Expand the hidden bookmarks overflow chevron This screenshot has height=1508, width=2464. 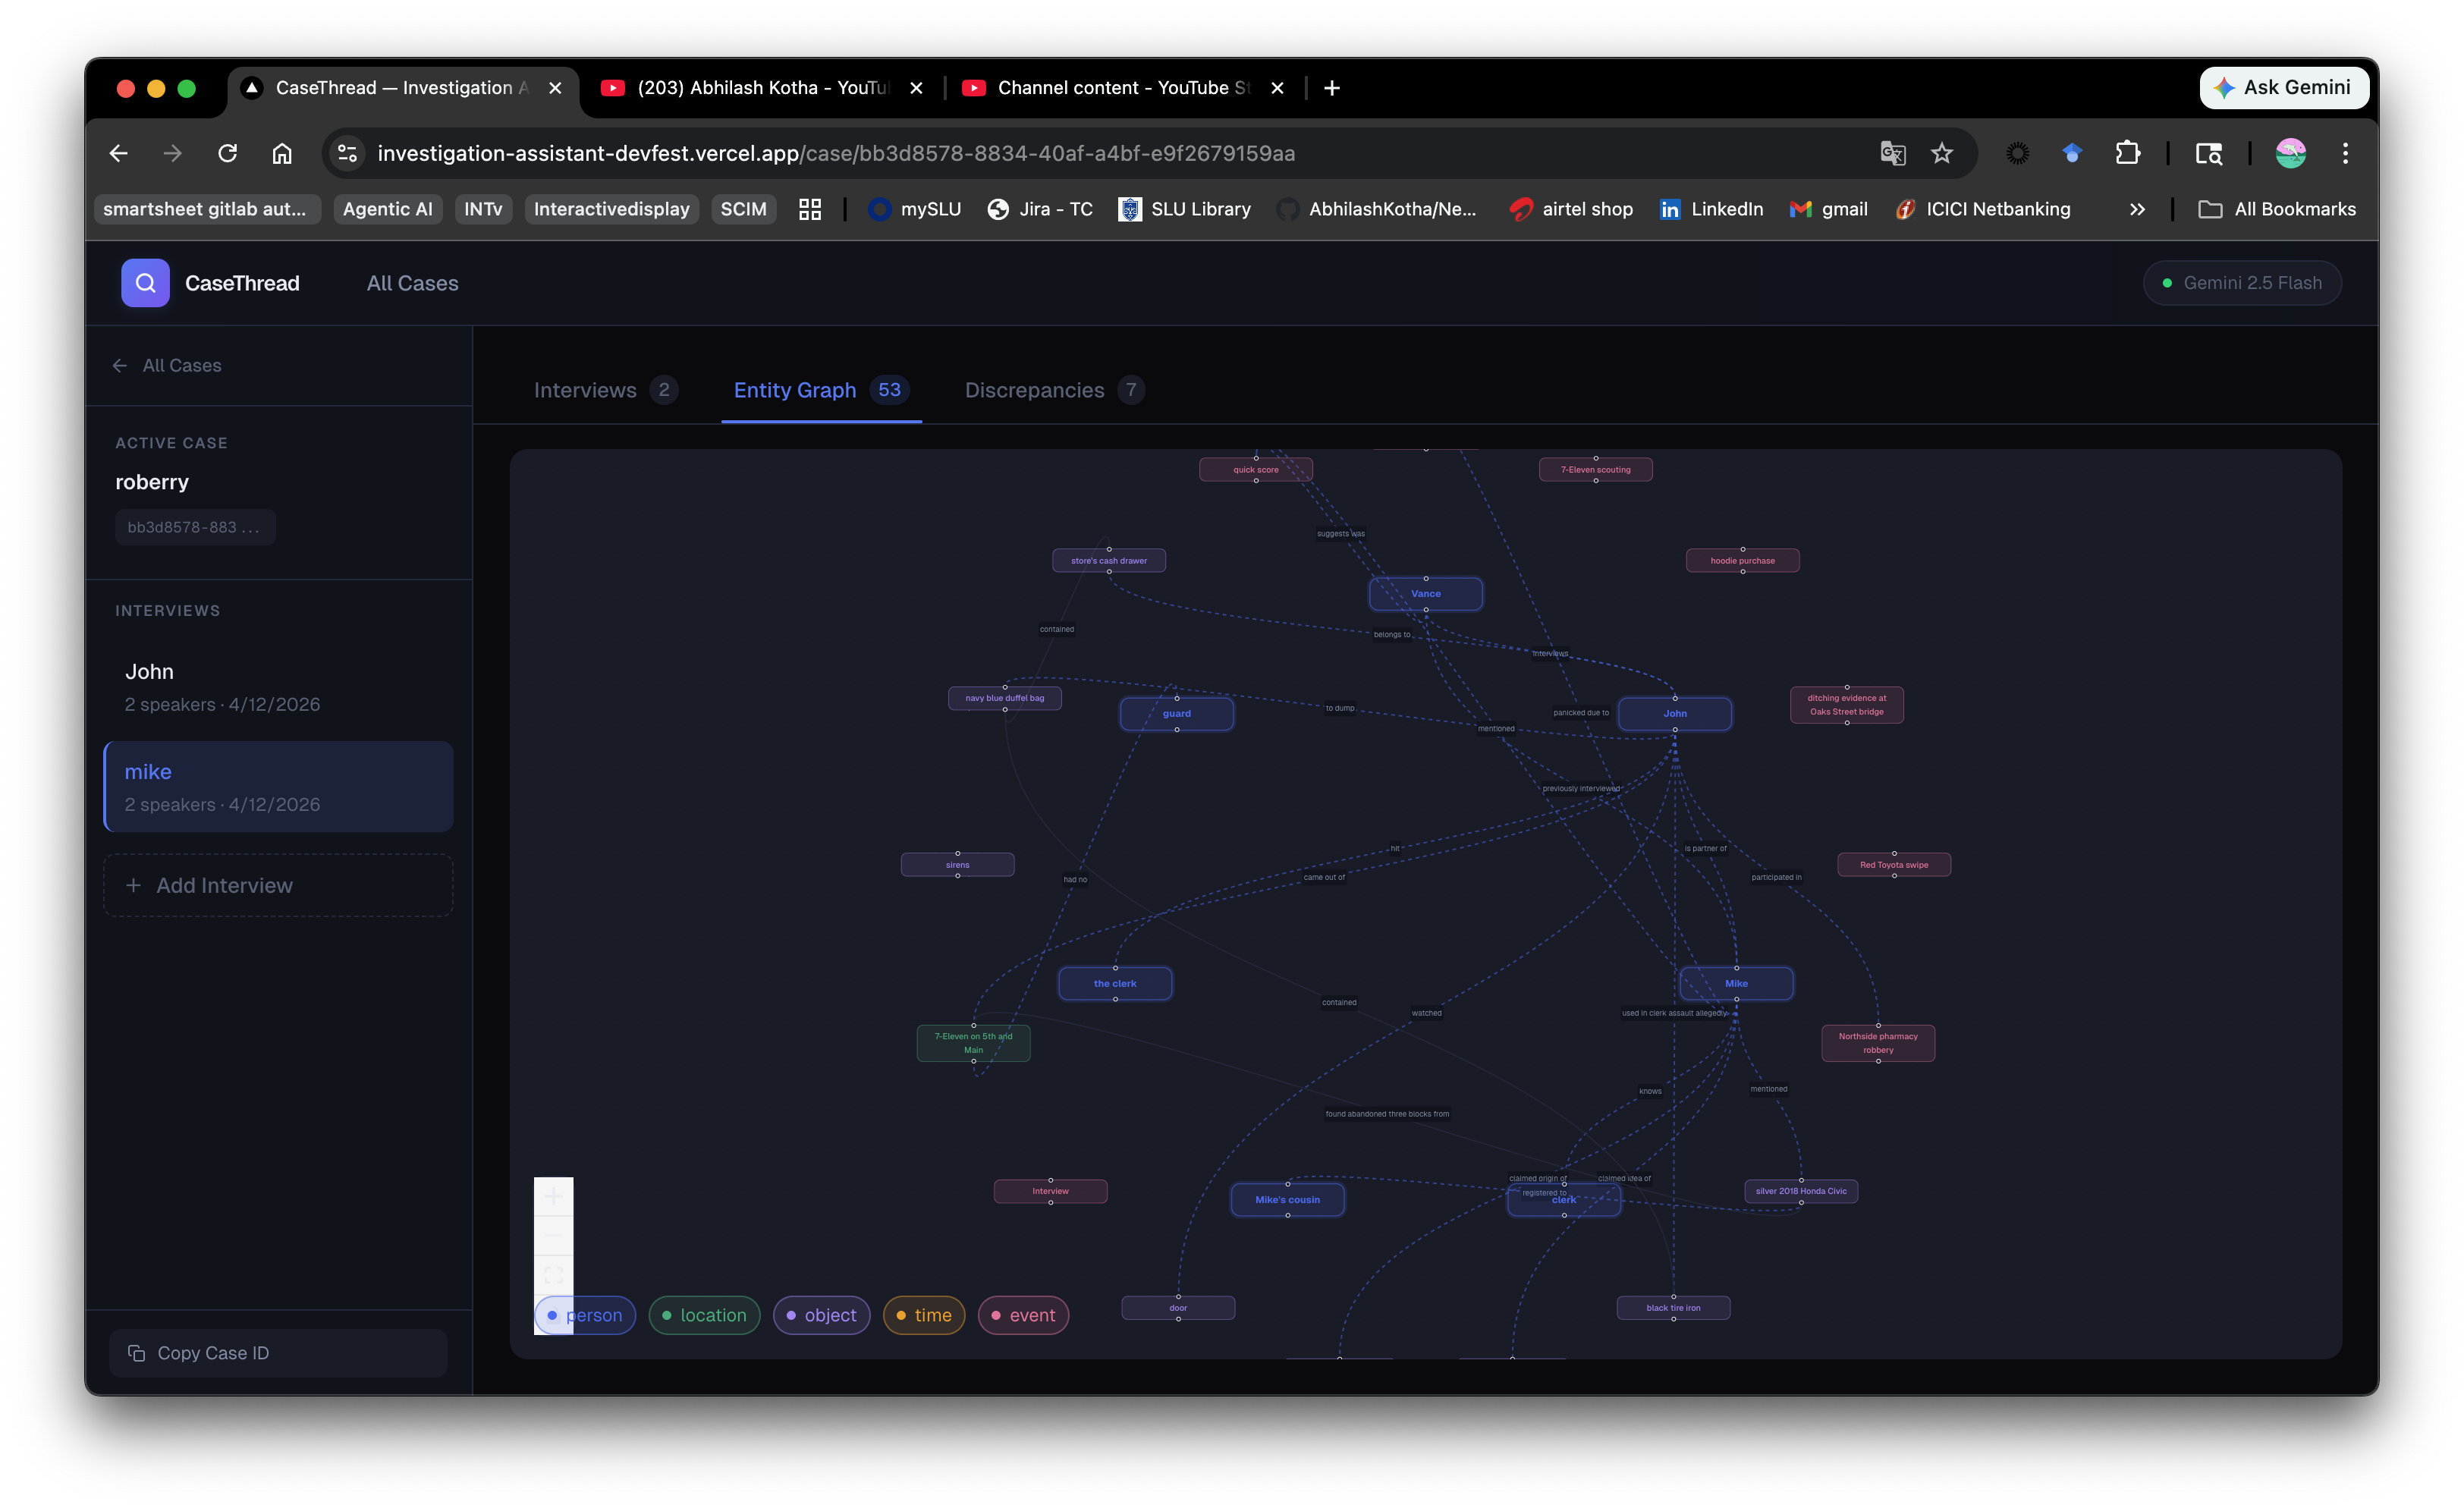pos(2137,209)
